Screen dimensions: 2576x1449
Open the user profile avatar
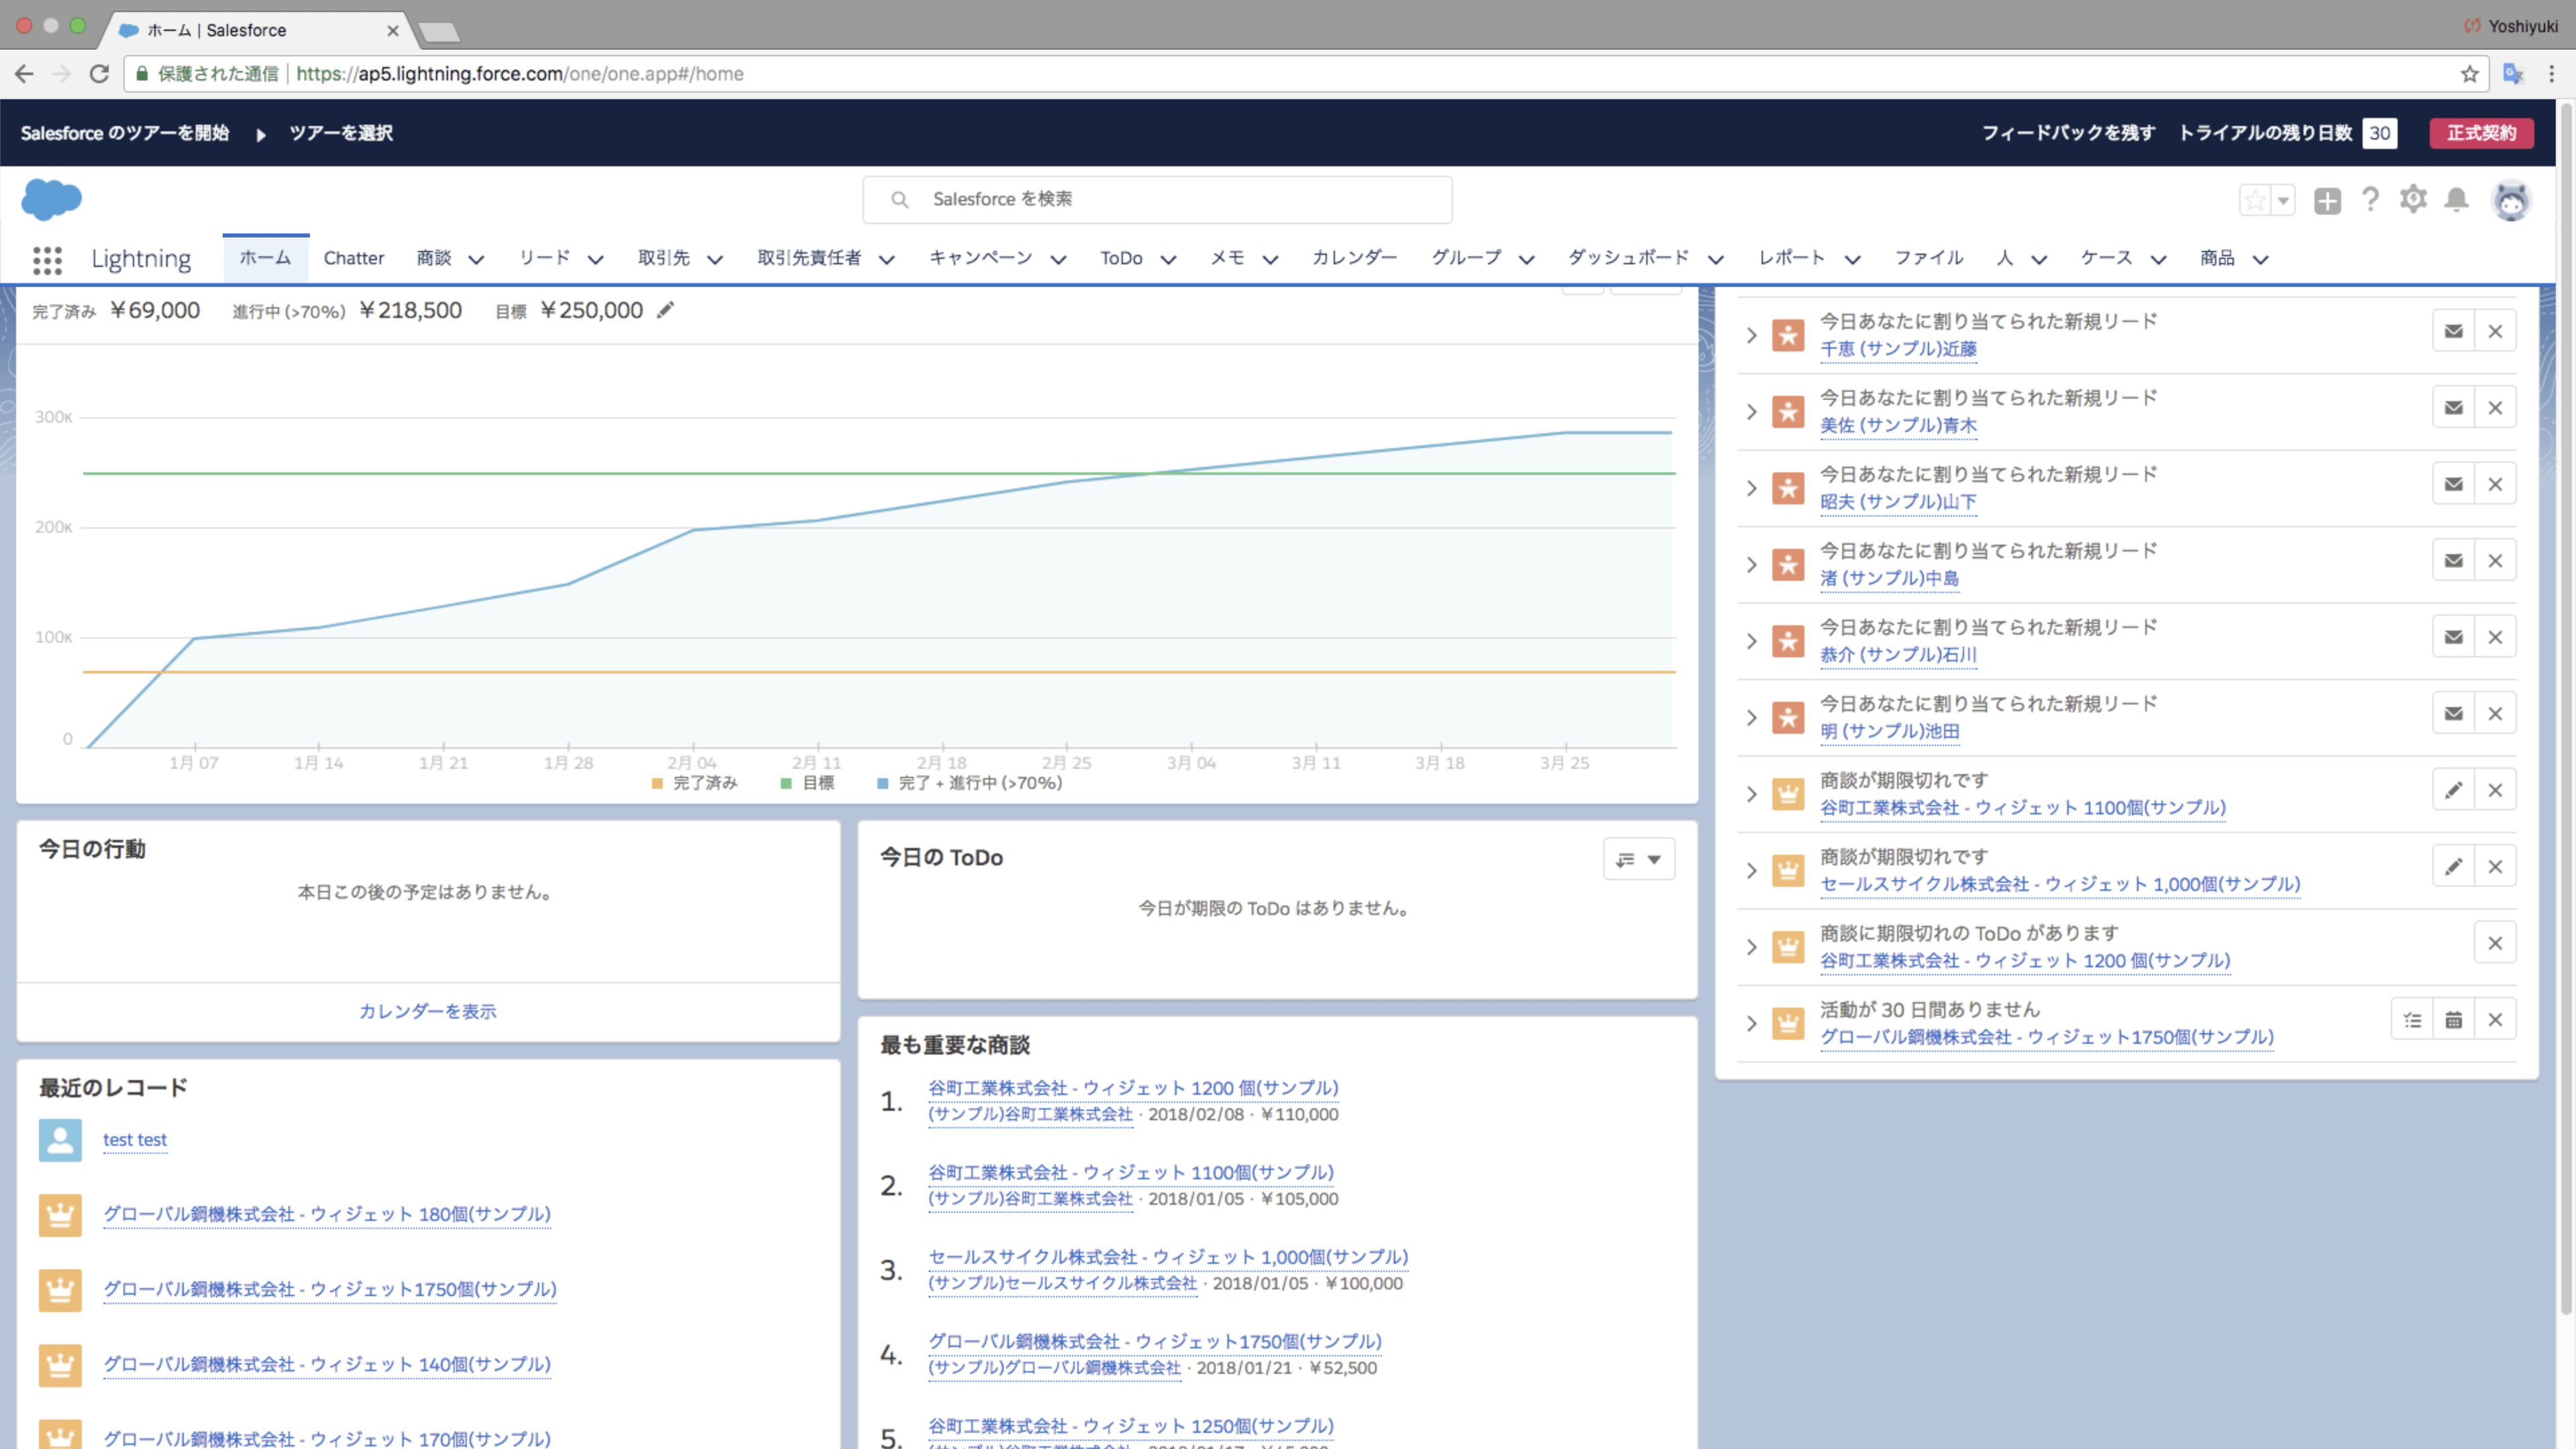click(x=2511, y=200)
